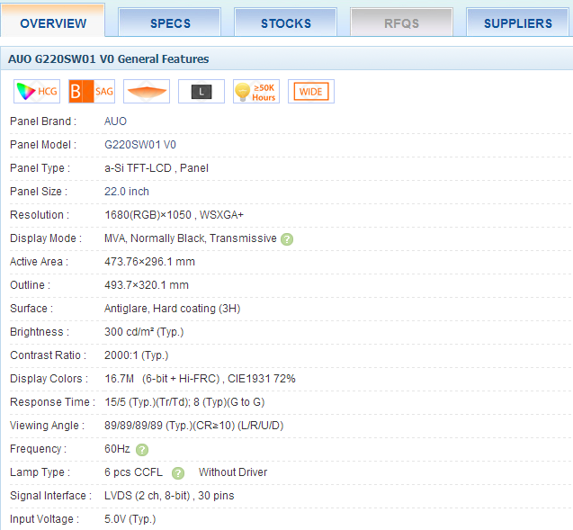Click the Lamp Type label
The height and width of the screenshot is (530, 573).
pyautogui.click(x=40, y=472)
